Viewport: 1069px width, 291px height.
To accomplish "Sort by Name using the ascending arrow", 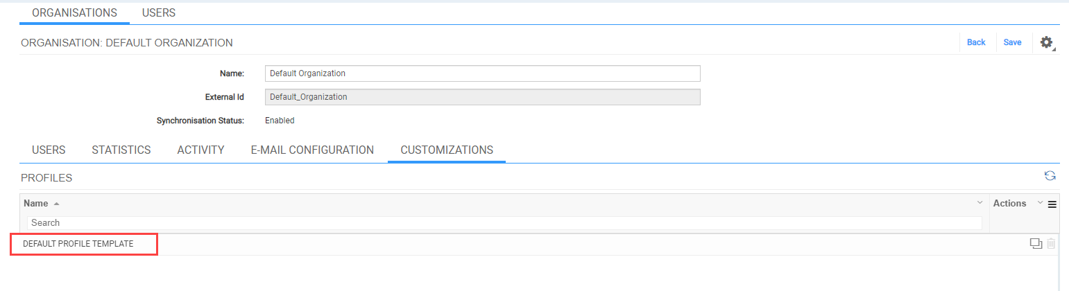I will [x=57, y=204].
